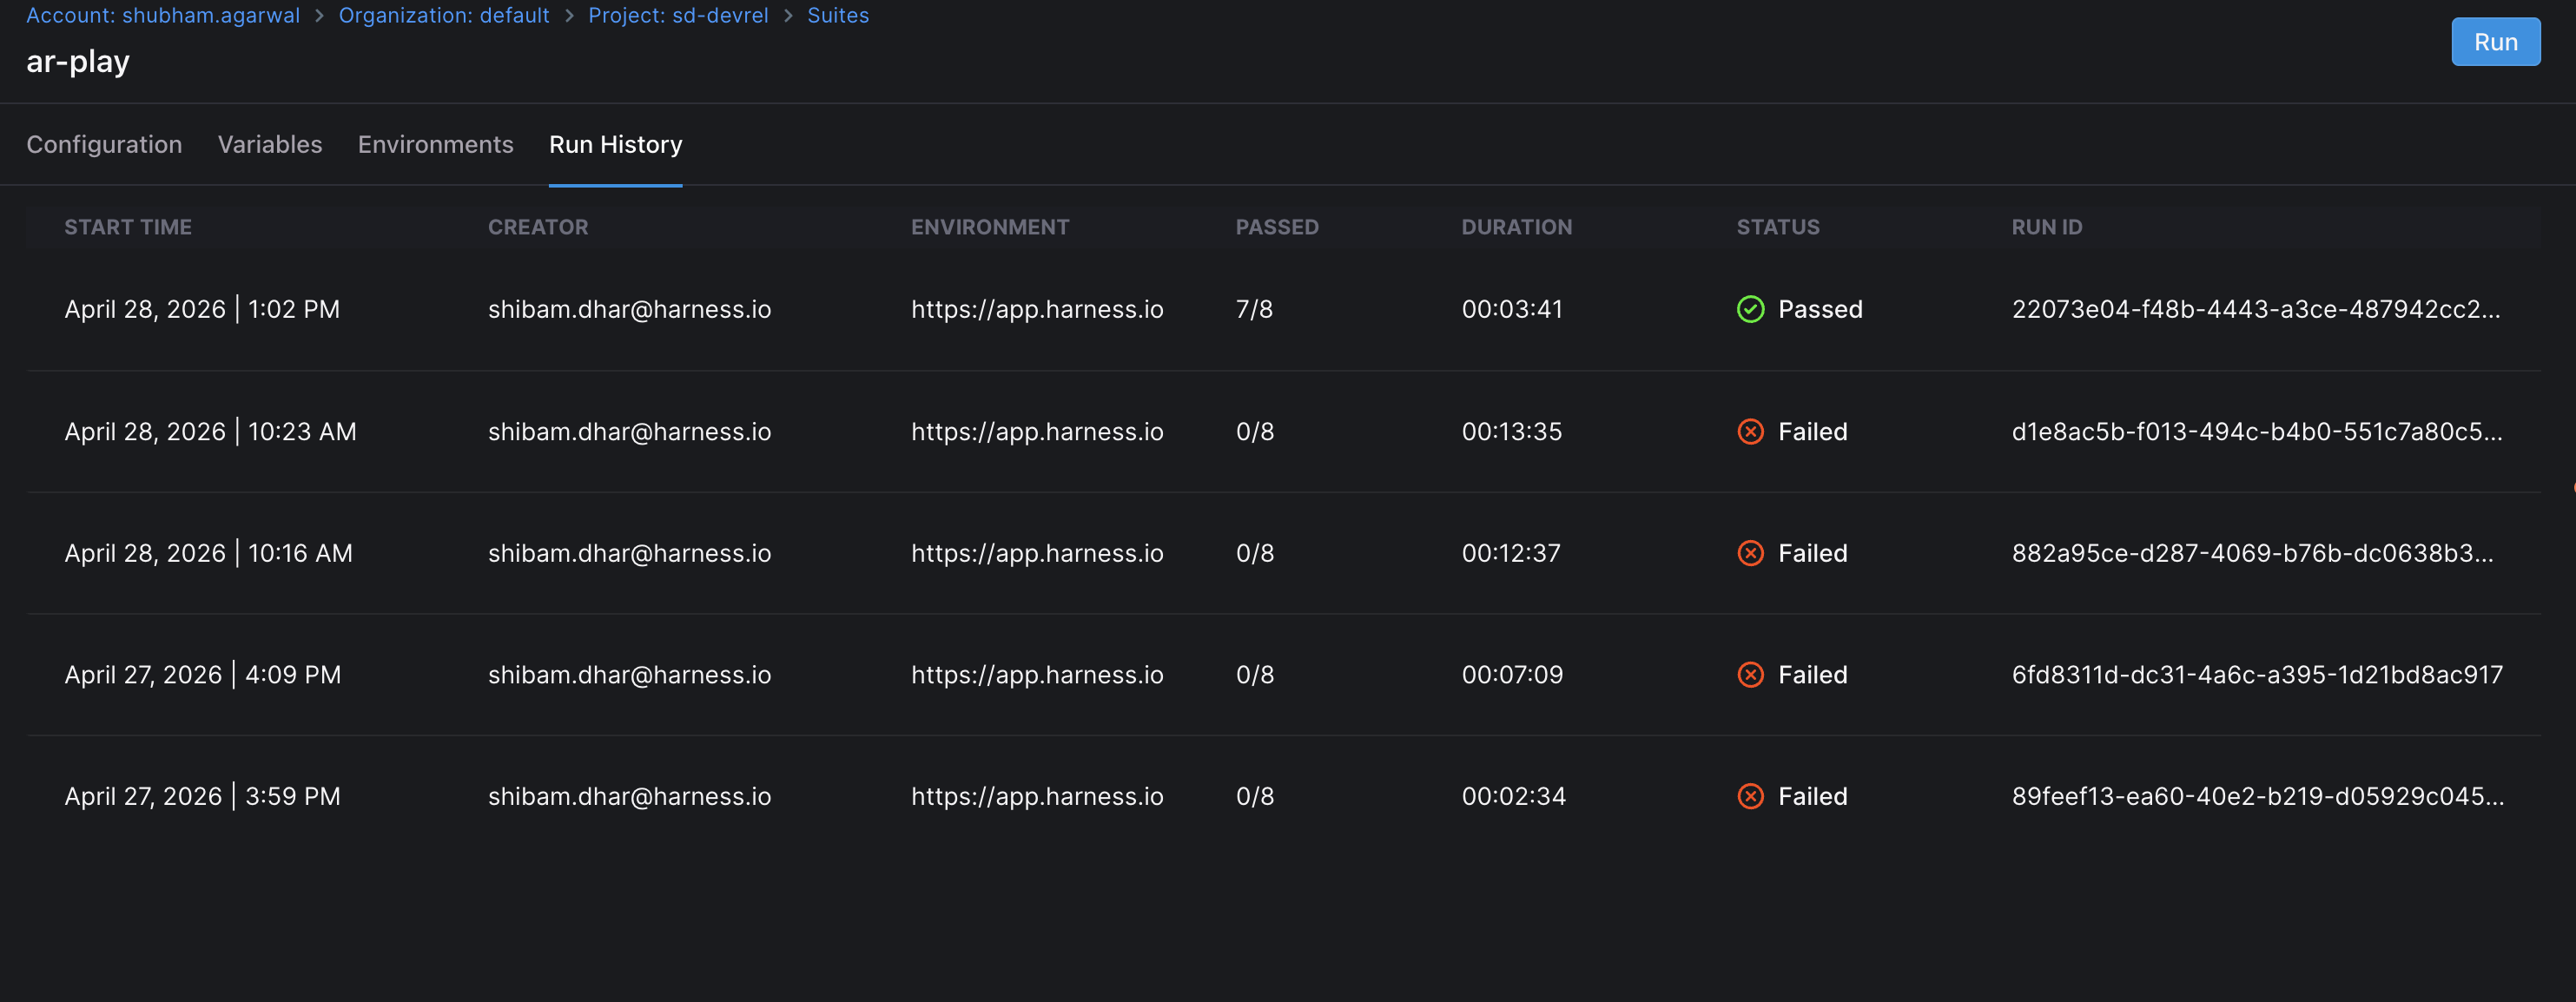Click the Failed icon for 10:16 AM run
Image resolution: width=2576 pixels, height=1002 pixels.
point(1750,553)
